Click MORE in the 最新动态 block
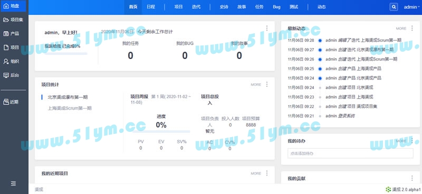The image size is (422, 194). click(x=401, y=28)
